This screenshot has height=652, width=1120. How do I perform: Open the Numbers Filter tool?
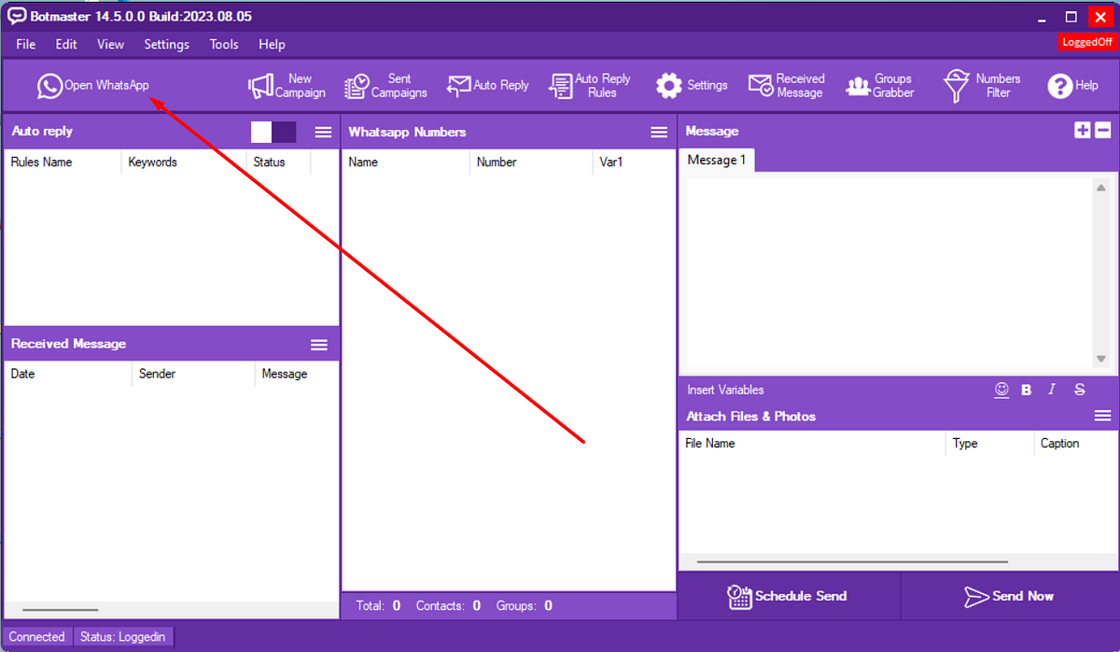[x=982, y=85]
